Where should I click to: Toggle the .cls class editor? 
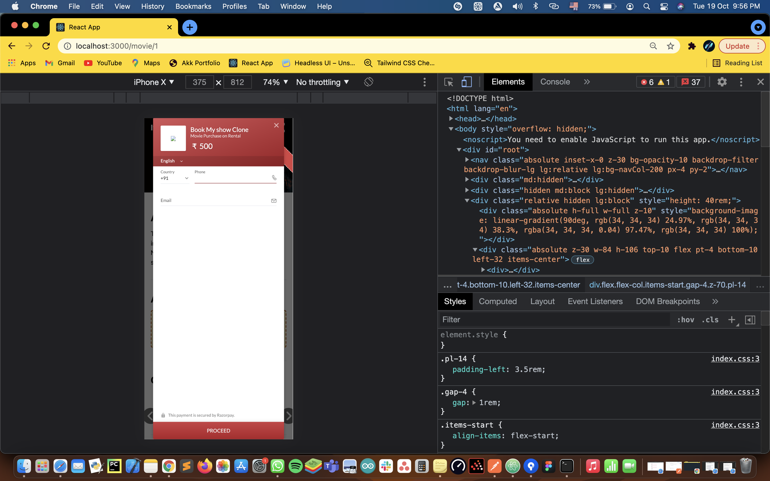[x=710, y=319]
